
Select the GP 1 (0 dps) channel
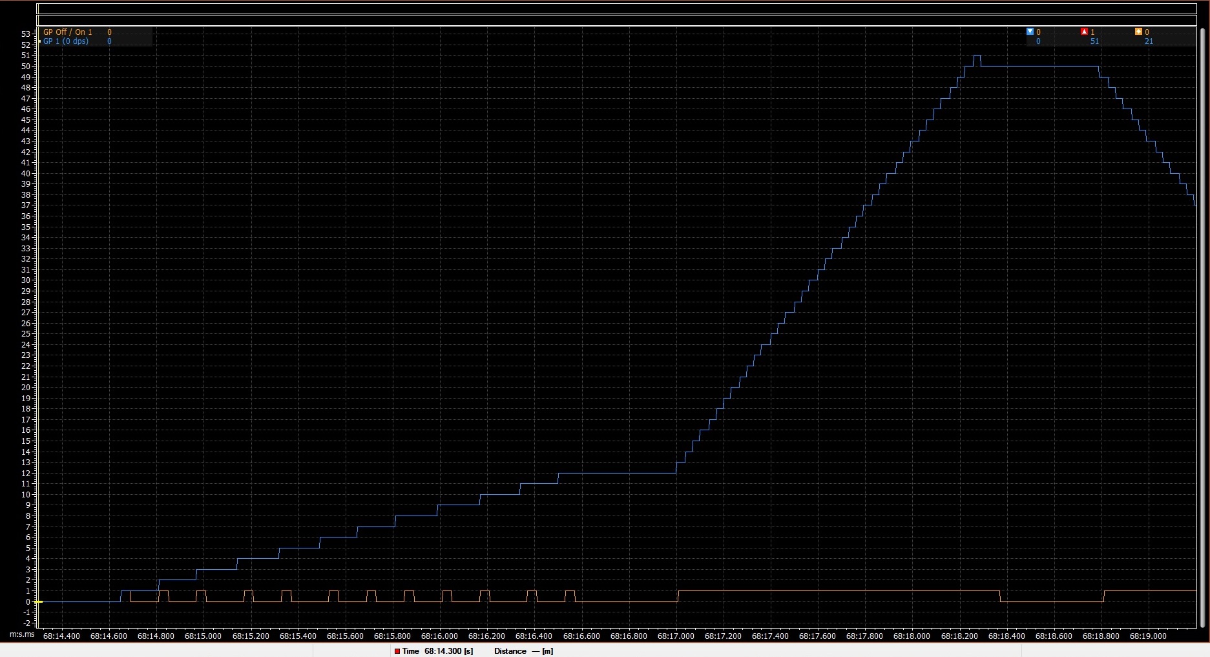click(66, 41)
